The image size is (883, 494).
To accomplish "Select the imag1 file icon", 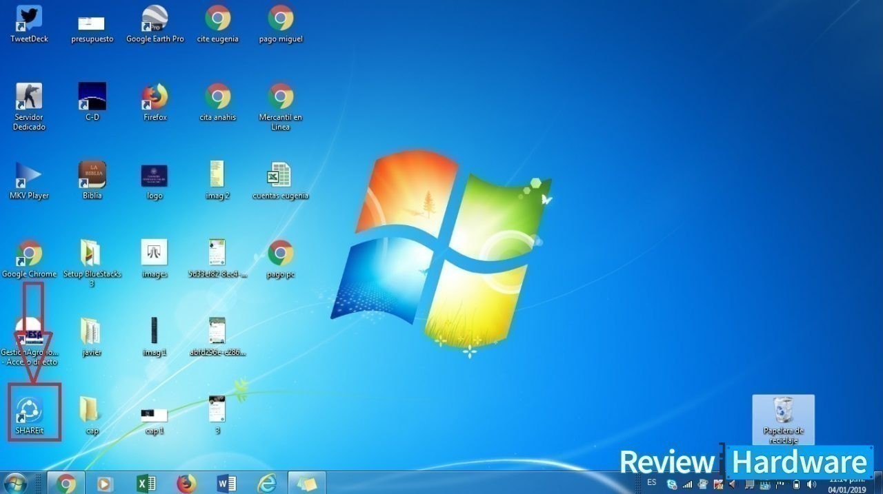I will 155,337.
